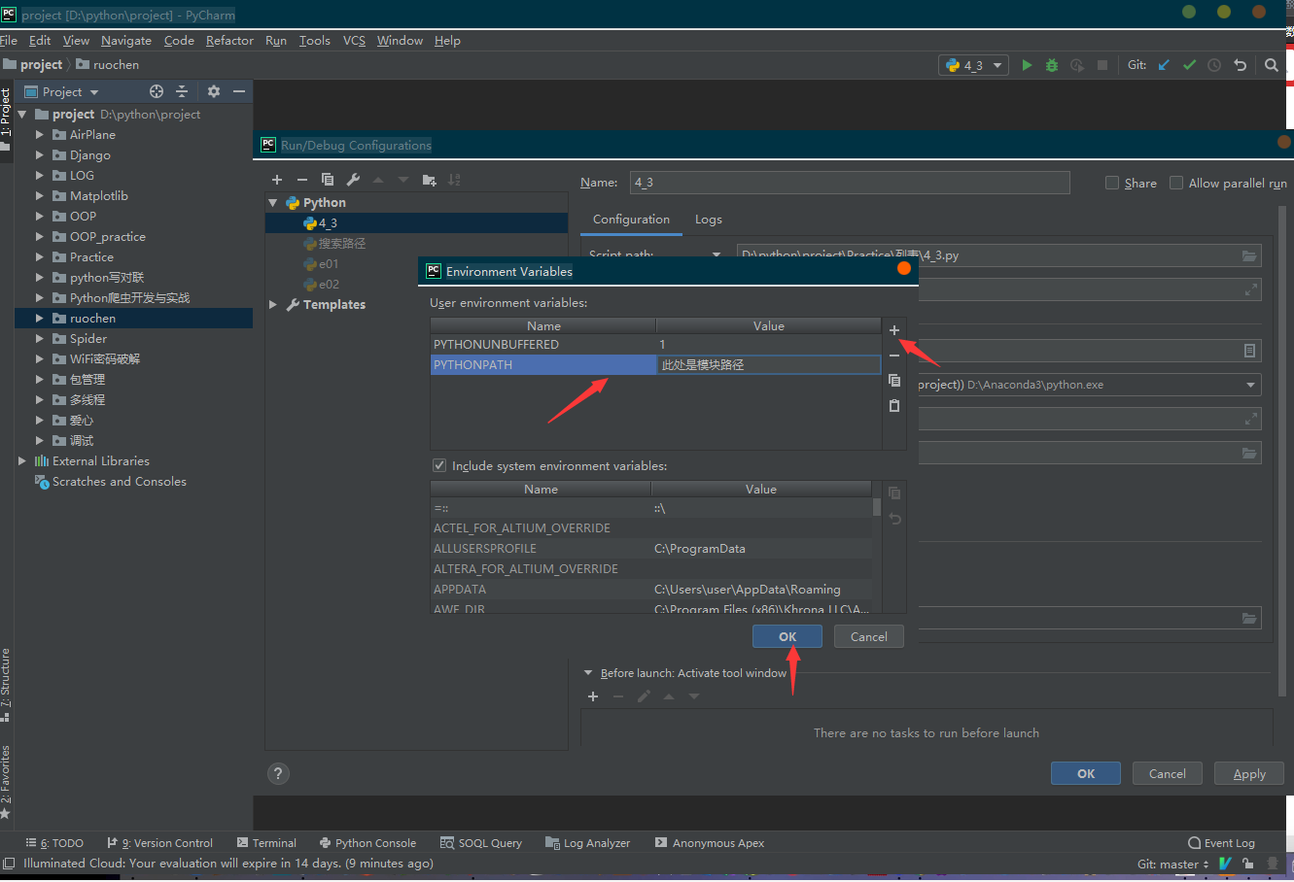Show Git history clock icon
This screenshot has height=882, width=1294.
[x=1214, y=65]
